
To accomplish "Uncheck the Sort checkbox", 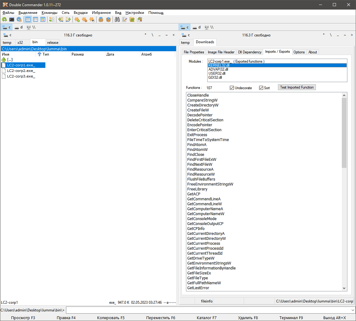I will pos(261,88).
